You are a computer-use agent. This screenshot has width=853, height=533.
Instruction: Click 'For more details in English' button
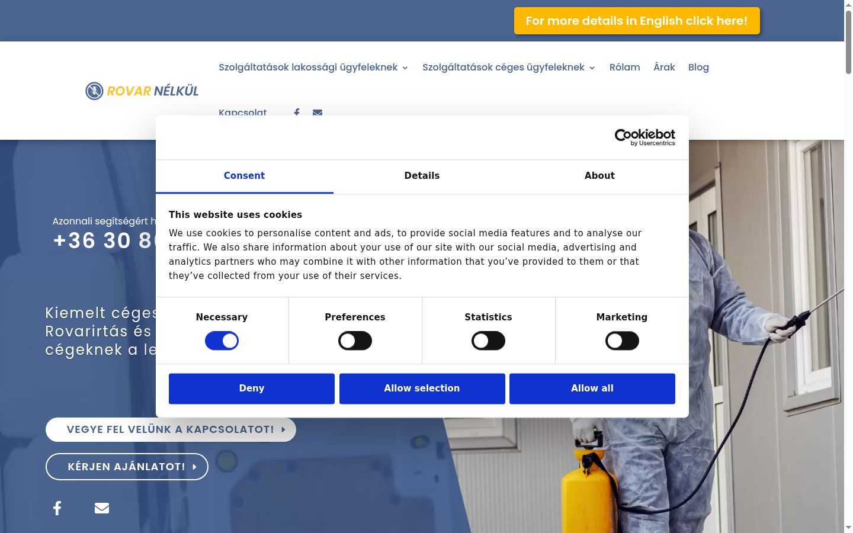coord(637,21)
